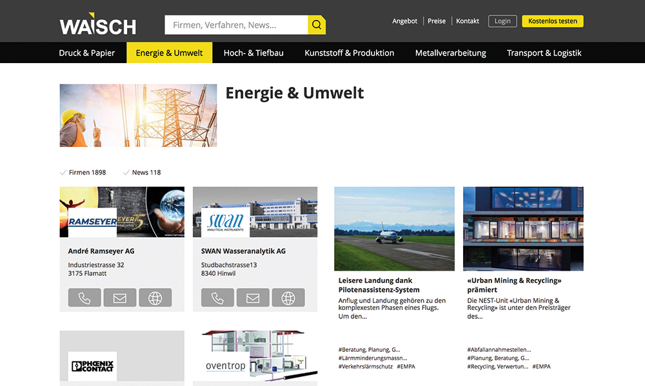Open André Ramseyer AG website globe icon
This screenshot has height=386, width=645.
(x=155, y=298)
